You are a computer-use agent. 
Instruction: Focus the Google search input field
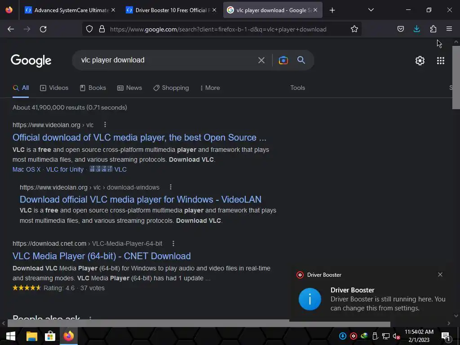(167, 60)
